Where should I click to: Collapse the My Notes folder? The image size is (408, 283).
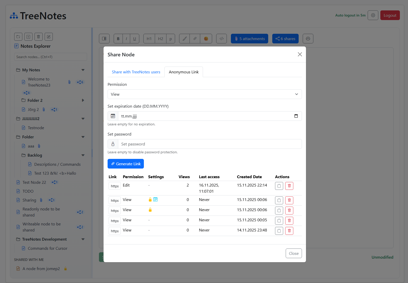coord(83,70)
